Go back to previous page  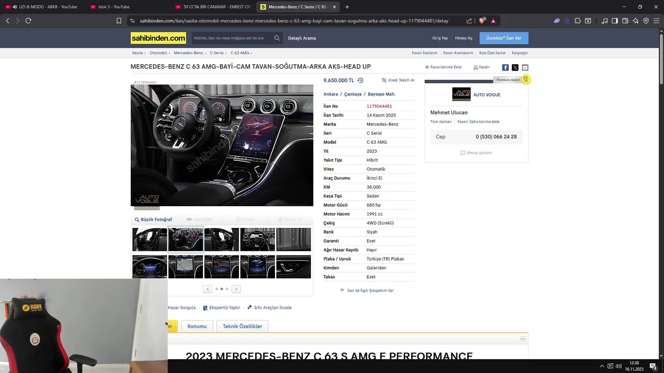coord(7,21)
